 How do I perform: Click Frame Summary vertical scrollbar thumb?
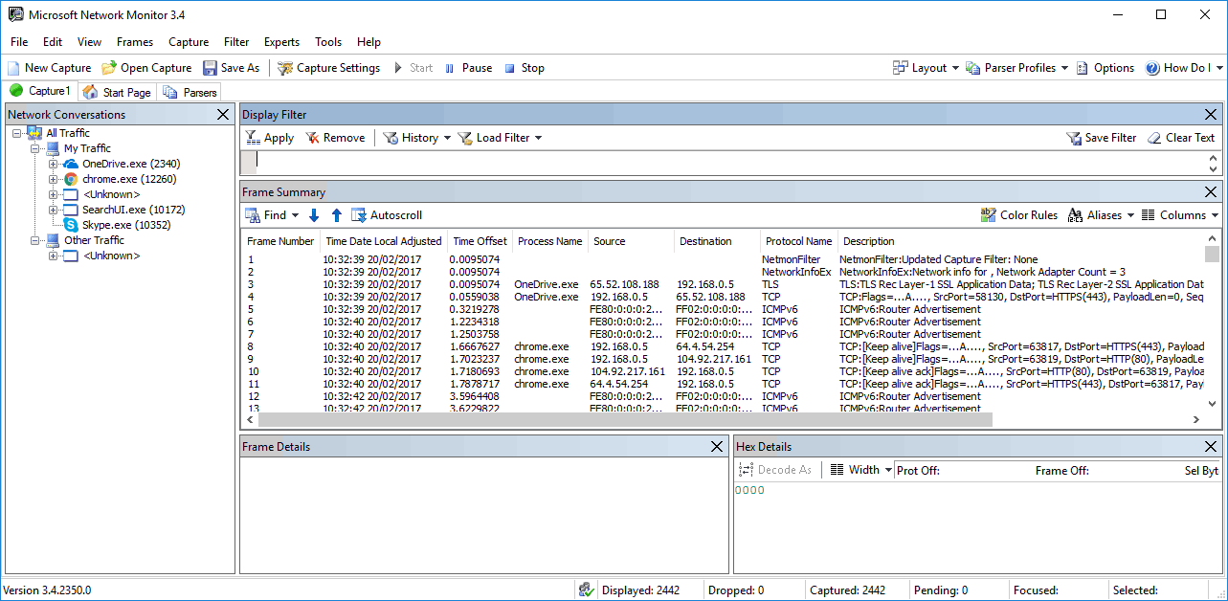[1213, 254]
